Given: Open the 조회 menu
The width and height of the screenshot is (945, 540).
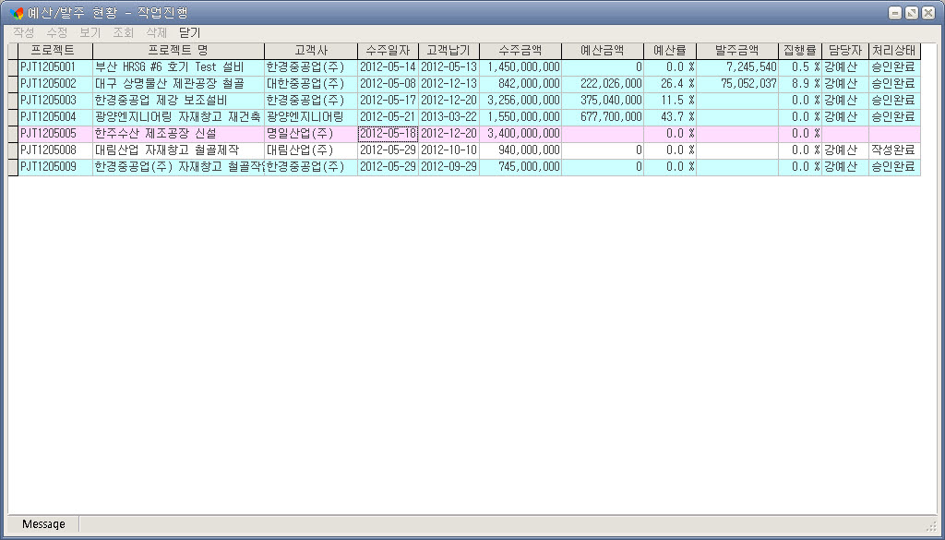Looking at the screenshot, I should [124, 32].
